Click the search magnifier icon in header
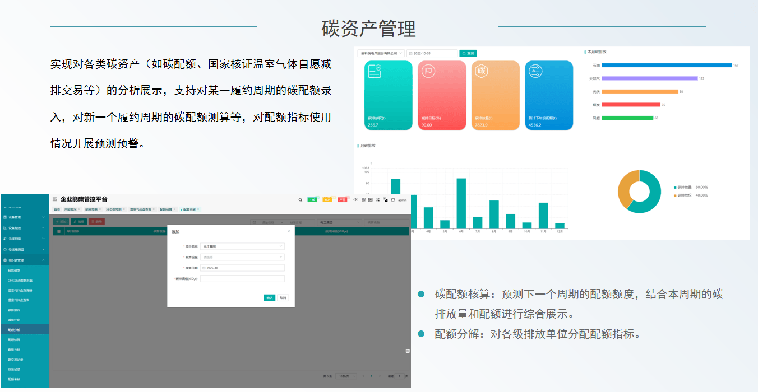758x392 pixels. click(301, 200)
